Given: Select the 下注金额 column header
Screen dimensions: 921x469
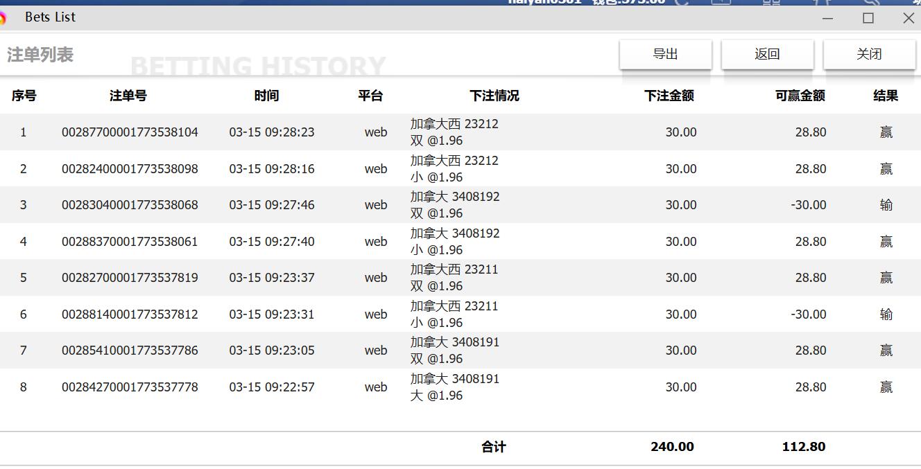Looking at the screenshot, I should (x=669, y=96).
